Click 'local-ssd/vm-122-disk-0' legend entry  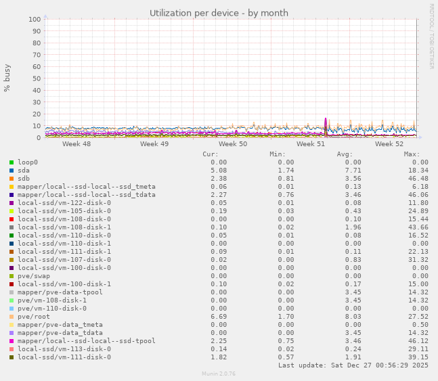coord(64,203)
